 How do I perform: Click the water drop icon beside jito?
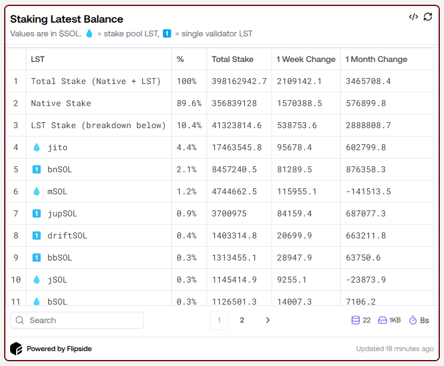pyautogui.click(x=36, y=147)
